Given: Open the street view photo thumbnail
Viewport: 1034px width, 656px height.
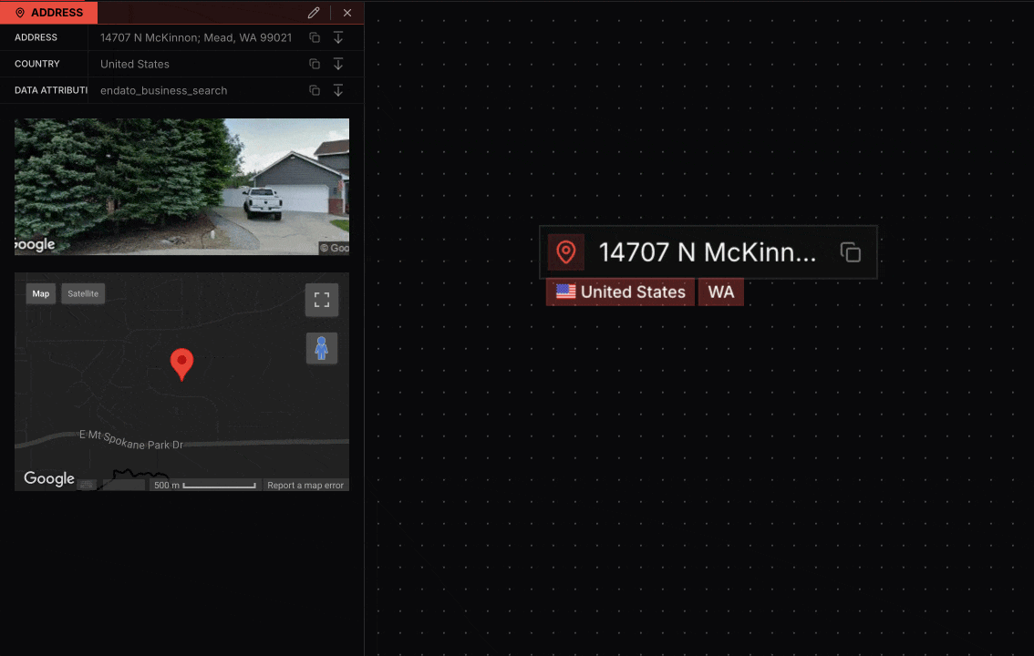Looking at the screenshot, I should (x=182, y=187).
